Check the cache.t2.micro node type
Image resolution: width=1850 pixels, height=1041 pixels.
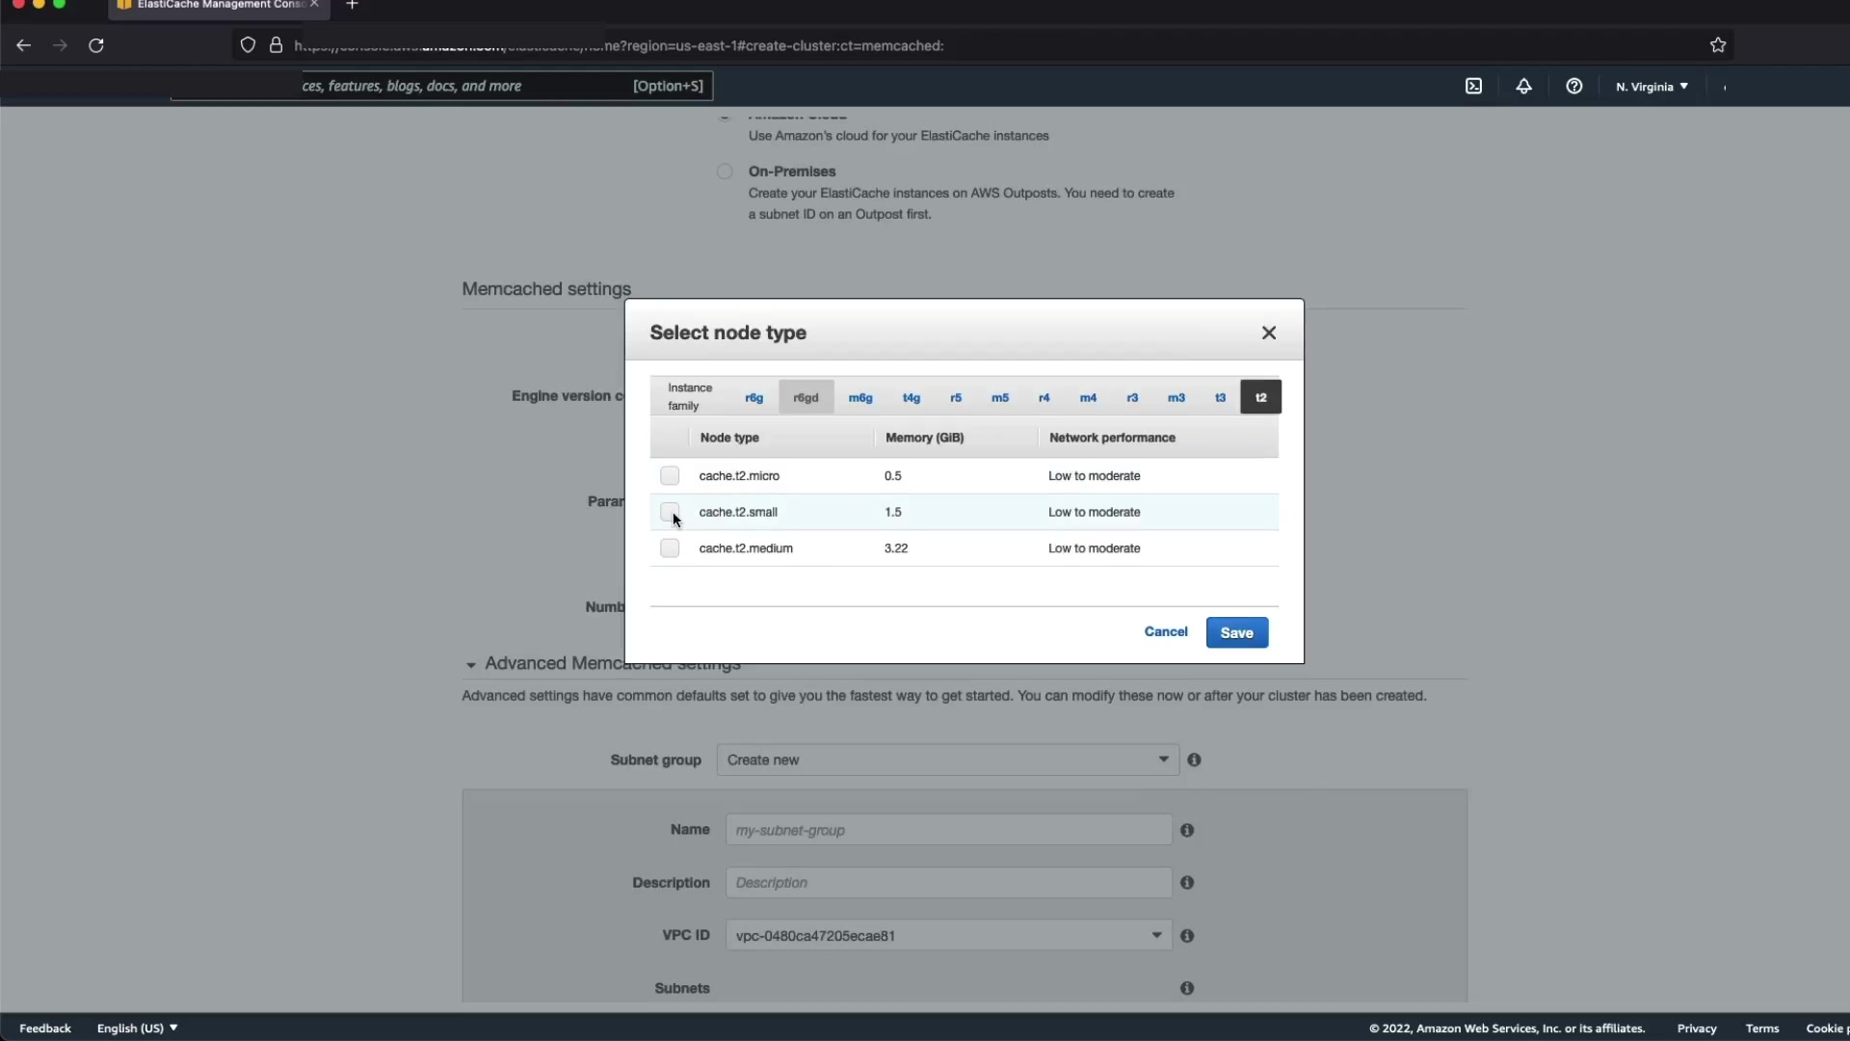click(x=670, y=475)
